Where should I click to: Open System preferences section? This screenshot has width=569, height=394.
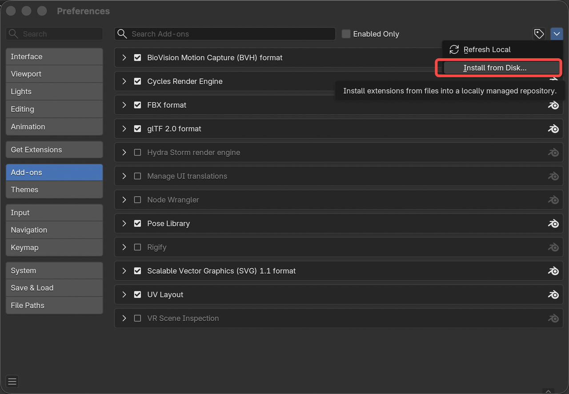coord(54,270)
